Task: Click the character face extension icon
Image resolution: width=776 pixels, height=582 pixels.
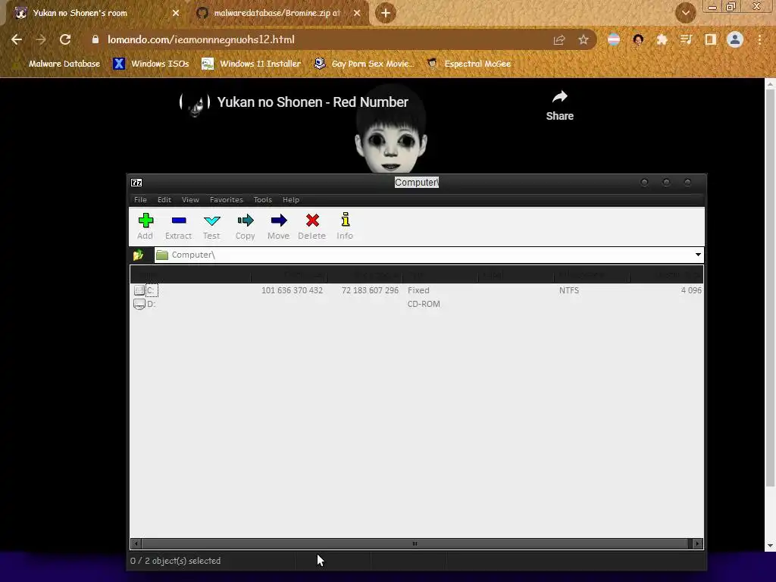Action: (638, 39)
